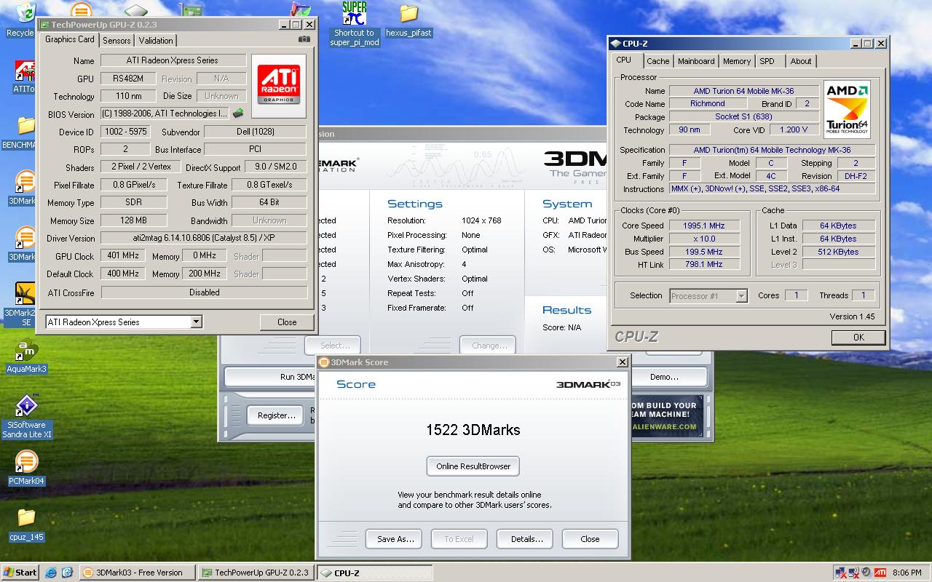Screen dimensions: 932x582
Task: Take a GPU-Z screenshot with the camera icon
Action: (304, 39)
